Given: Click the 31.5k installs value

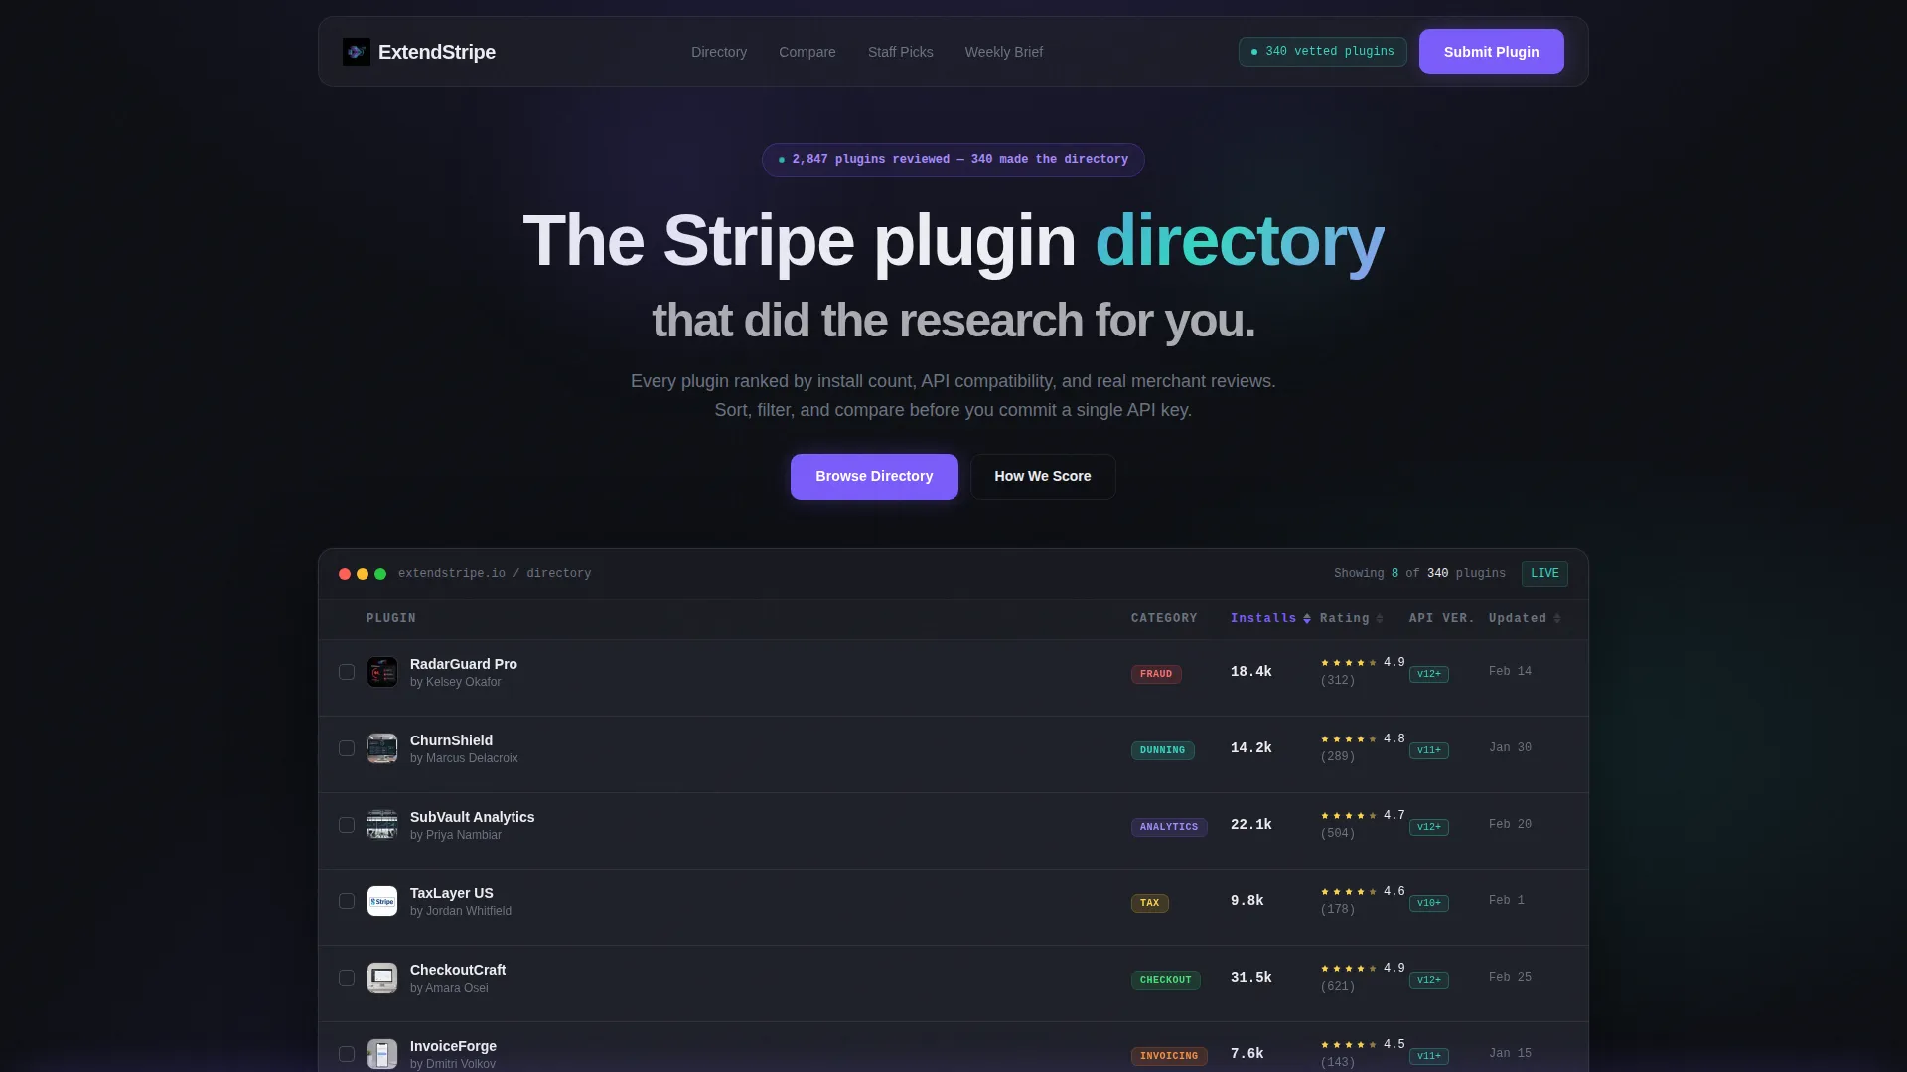Looking at the screenshot, I should click(x=1250, y=978).
